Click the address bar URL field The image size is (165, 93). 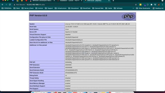tap(74, 5)
